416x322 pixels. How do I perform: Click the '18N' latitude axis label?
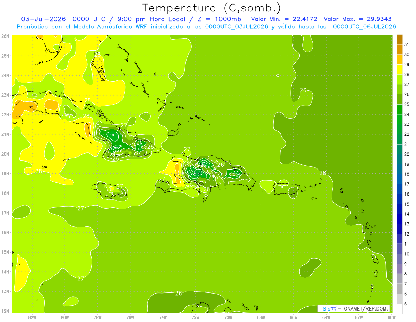coord(5,193)
